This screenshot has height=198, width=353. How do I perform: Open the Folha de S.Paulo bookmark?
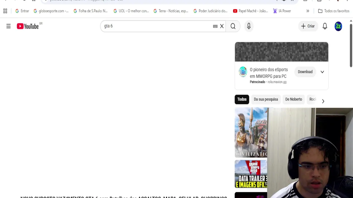(90, 11)
